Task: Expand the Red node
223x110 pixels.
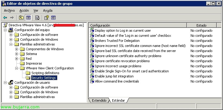Action: (17, 59)
